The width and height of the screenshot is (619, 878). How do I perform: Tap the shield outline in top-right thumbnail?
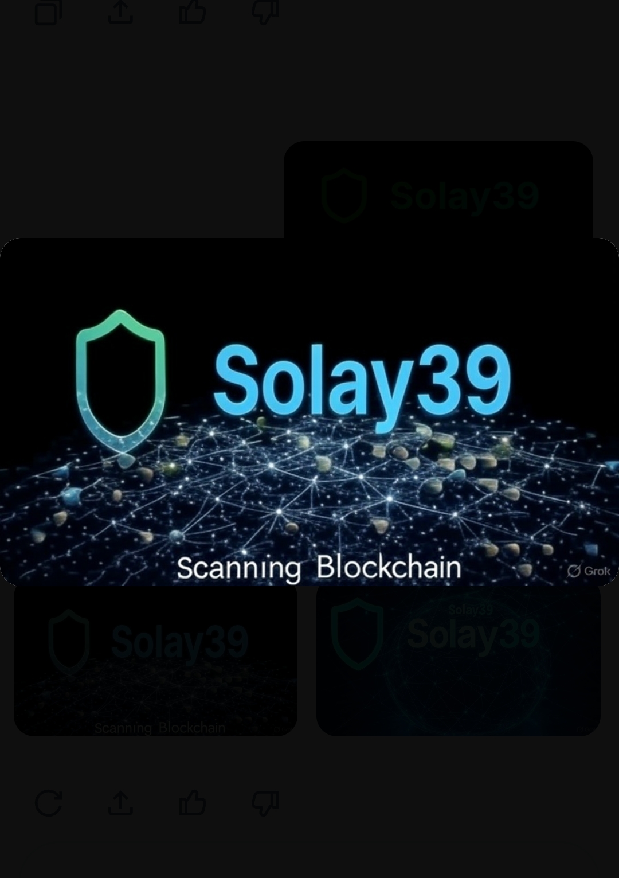[x=344, y=196]
